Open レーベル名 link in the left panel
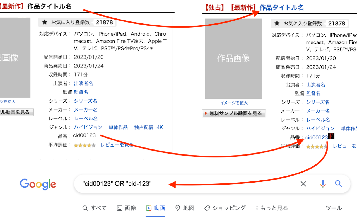Image resolution: width=357 pixels, height=223 pixels. click(86, 118)
